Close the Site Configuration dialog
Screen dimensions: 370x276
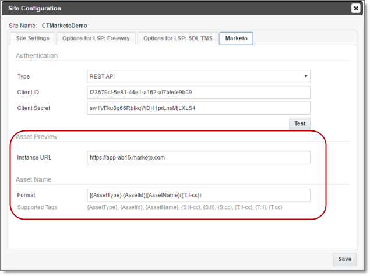356,9
